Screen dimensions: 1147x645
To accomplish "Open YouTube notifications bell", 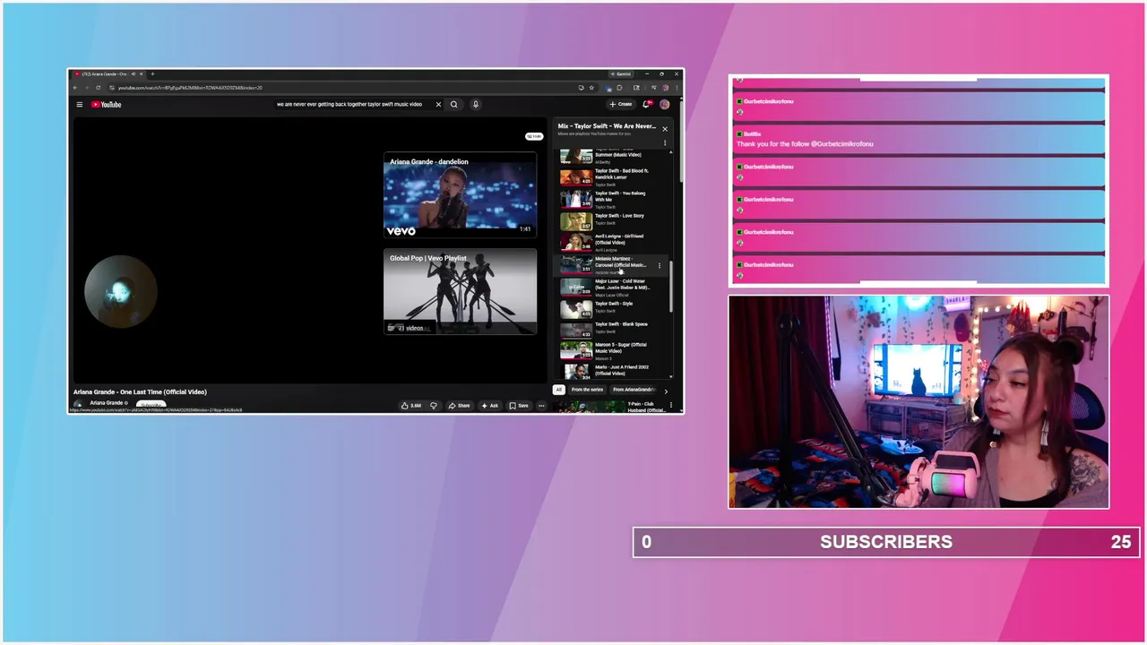I will click(x=647, y=105).
